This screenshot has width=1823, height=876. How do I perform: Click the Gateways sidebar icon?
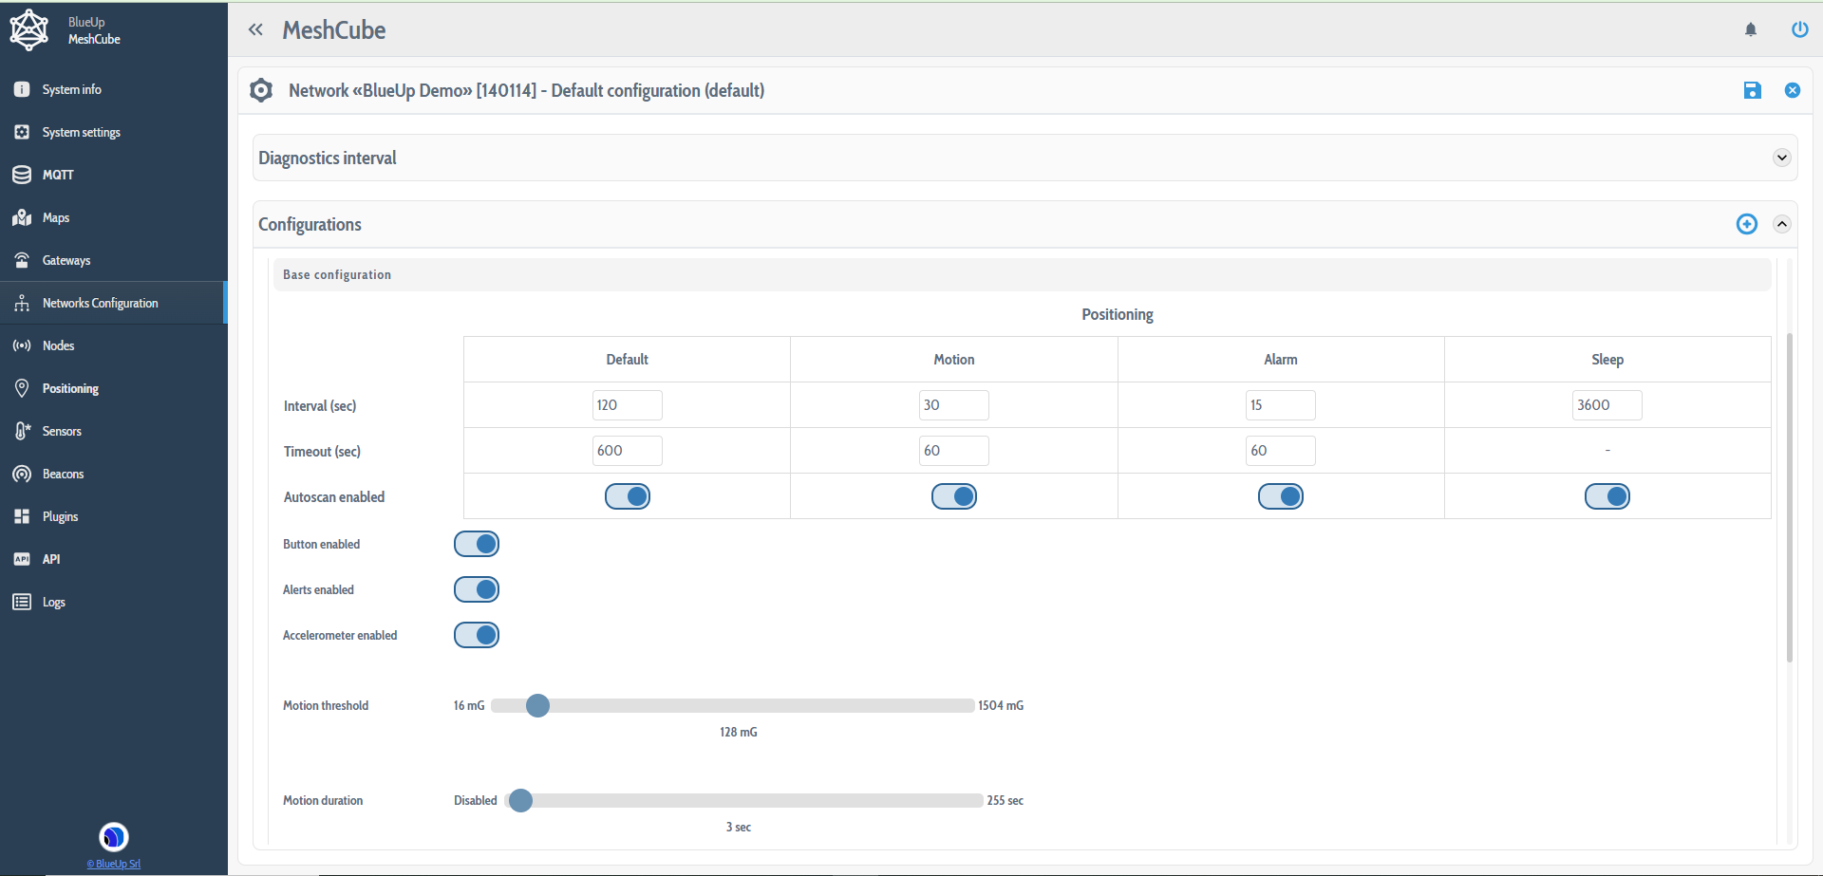(x=21, y=260)
